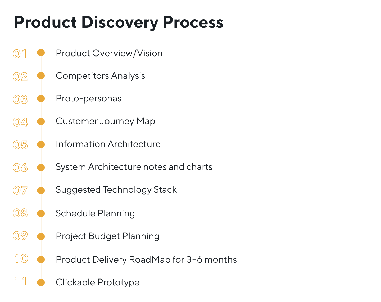The width and height of the screenshot is (381, 302).
Task: Click the Clickable Prototype label
Action: tap(97, 282)
